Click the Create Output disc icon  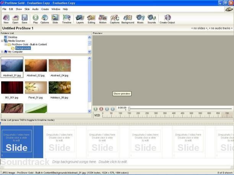point(167,19)
